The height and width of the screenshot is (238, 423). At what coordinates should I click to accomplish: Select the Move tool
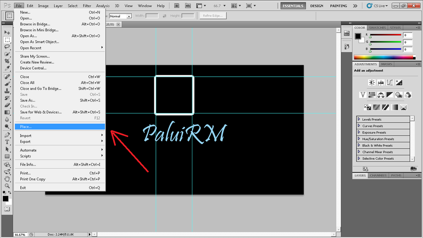(7, 33)
